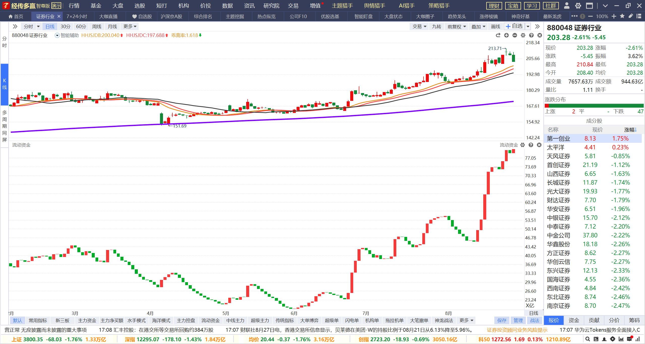Click the search magnifier in status bar

587,339
